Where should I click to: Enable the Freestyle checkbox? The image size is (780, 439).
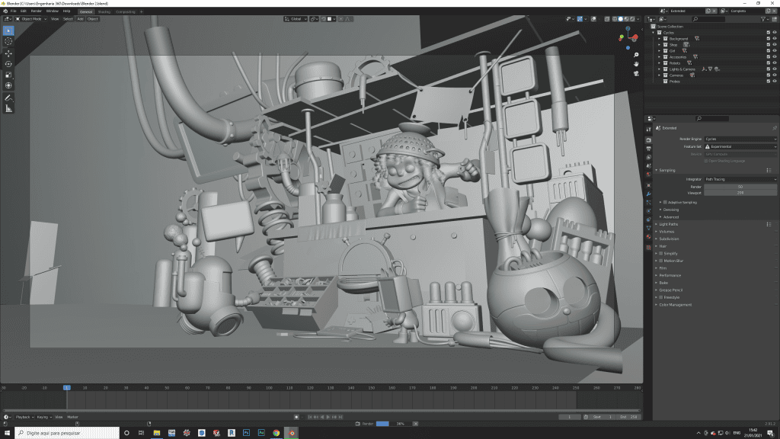pyautogui.click(x=661, y=297)
